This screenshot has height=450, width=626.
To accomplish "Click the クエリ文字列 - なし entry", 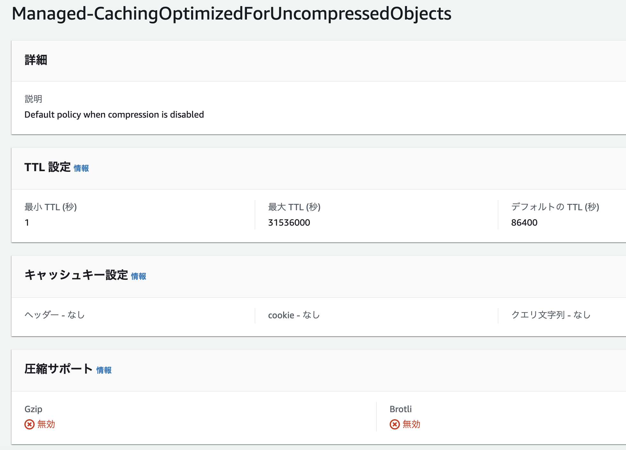I will (551, 315).
